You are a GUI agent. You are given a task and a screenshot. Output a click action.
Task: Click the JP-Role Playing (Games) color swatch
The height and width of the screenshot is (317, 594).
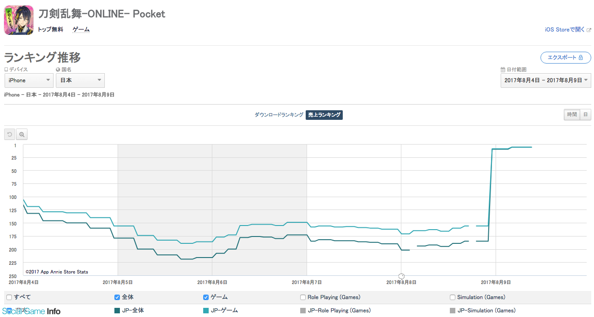[x=303, y=311]
